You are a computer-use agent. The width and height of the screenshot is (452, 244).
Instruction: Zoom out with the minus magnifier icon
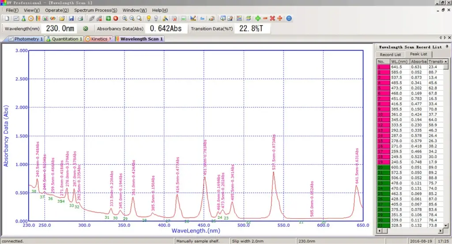click(132, 18)
